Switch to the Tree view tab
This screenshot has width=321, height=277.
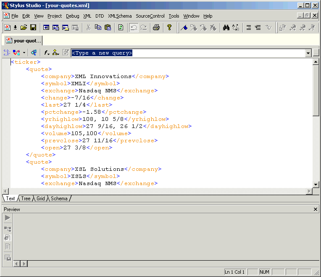[26, 199]
